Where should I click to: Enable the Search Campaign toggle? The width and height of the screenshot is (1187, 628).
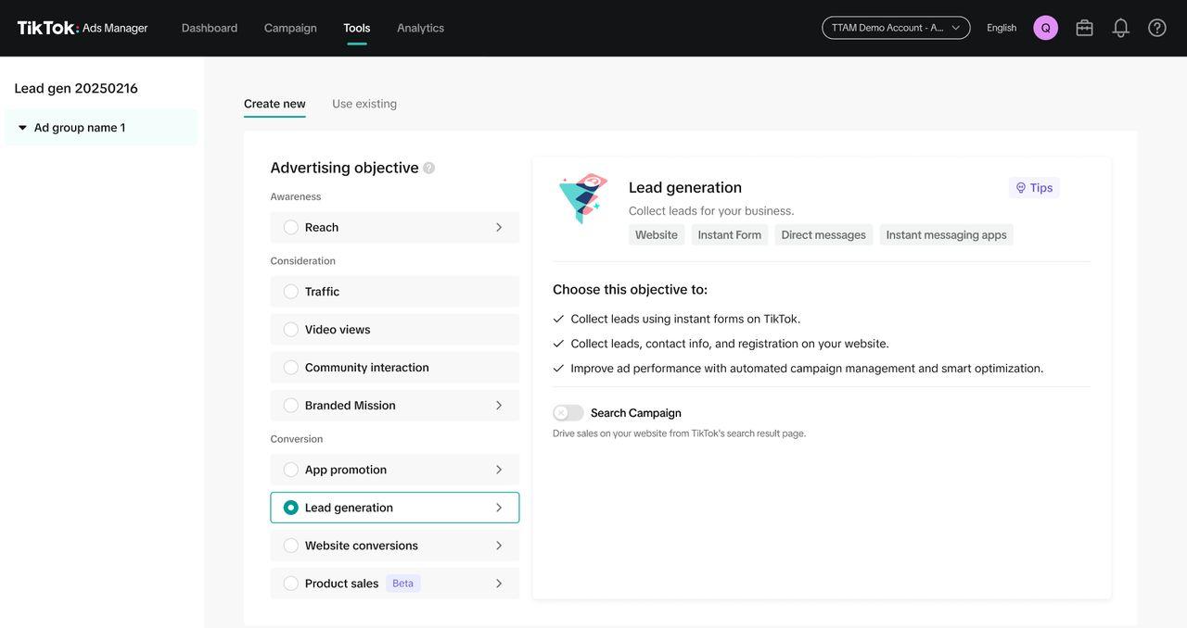[568, 413]
